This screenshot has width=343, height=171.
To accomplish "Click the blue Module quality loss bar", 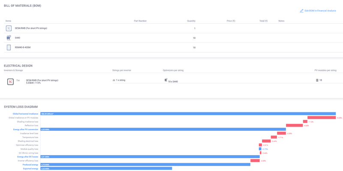I will point(260,149).
